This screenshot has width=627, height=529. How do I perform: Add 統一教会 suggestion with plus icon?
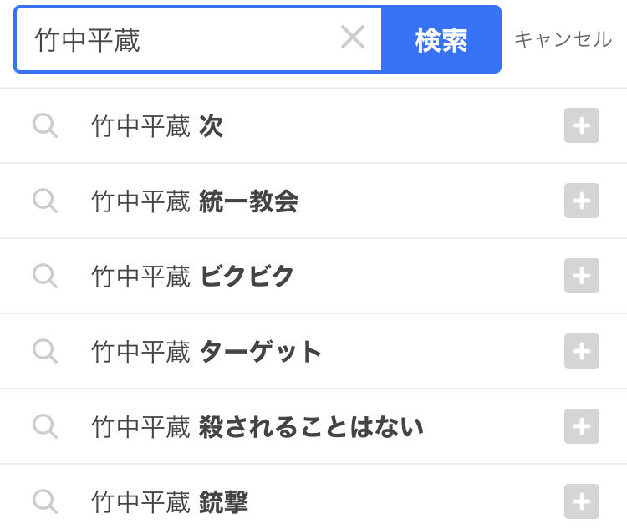581,201
